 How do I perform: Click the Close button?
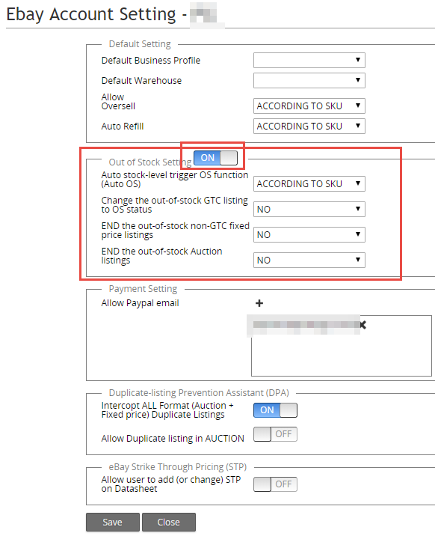point(169,523)
